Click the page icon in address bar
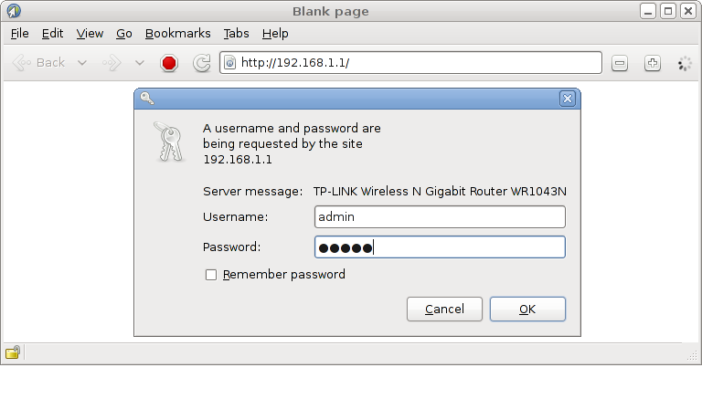 pyautogui.click(x=229, y=63)
